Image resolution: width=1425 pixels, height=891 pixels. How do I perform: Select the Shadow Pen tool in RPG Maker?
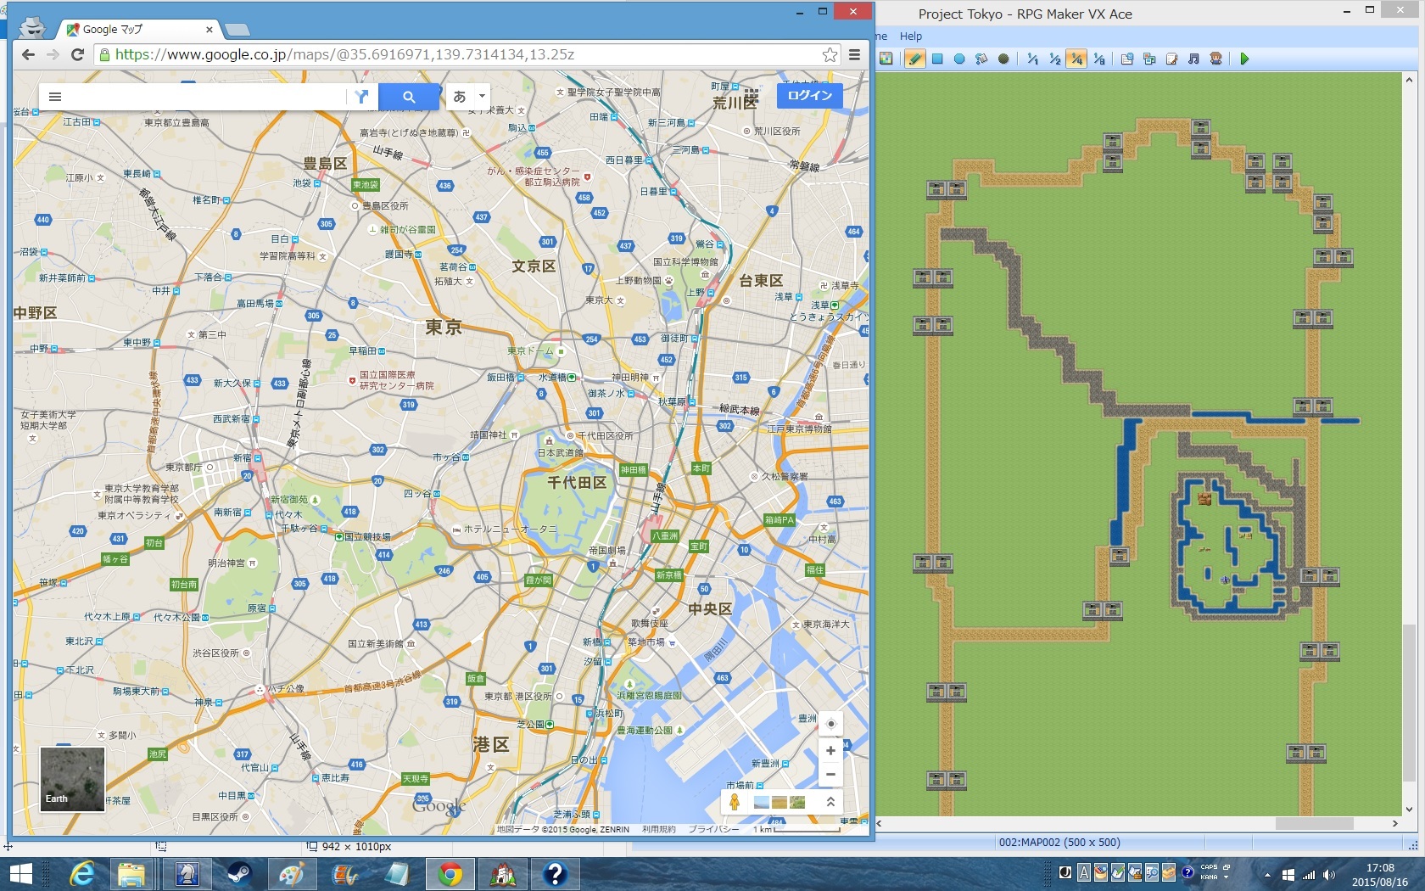coord(1003,59)
